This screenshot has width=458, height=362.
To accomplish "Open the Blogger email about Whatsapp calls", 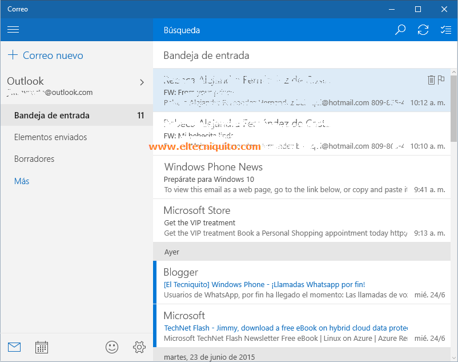I will 302,283.
